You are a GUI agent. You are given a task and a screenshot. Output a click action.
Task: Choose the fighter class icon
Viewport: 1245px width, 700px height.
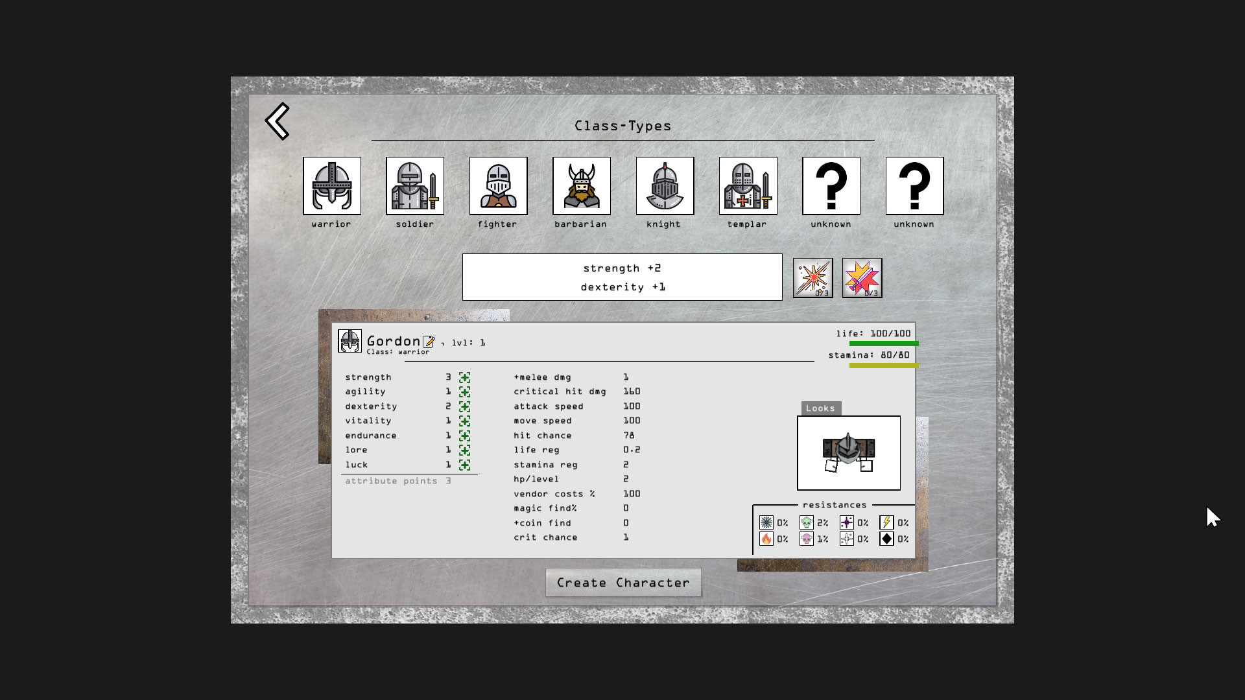click(x=497, y=187)
